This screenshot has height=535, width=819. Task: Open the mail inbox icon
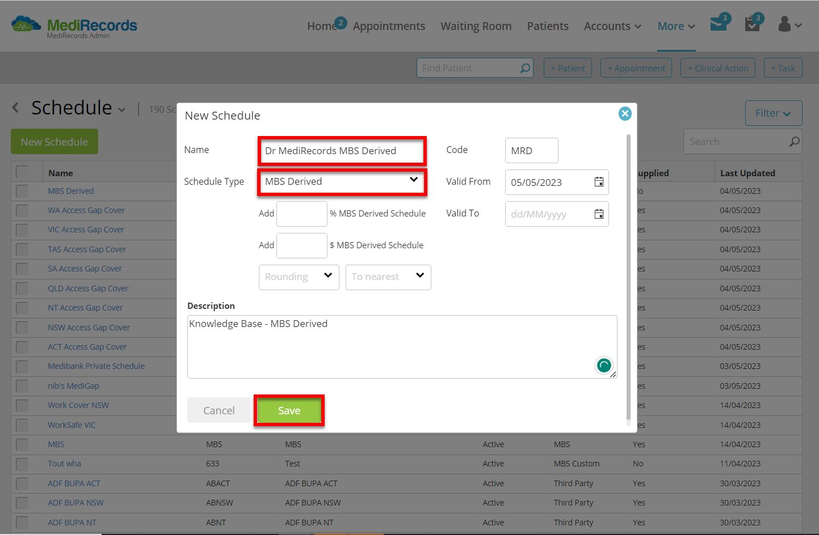(x=719, y=24)
